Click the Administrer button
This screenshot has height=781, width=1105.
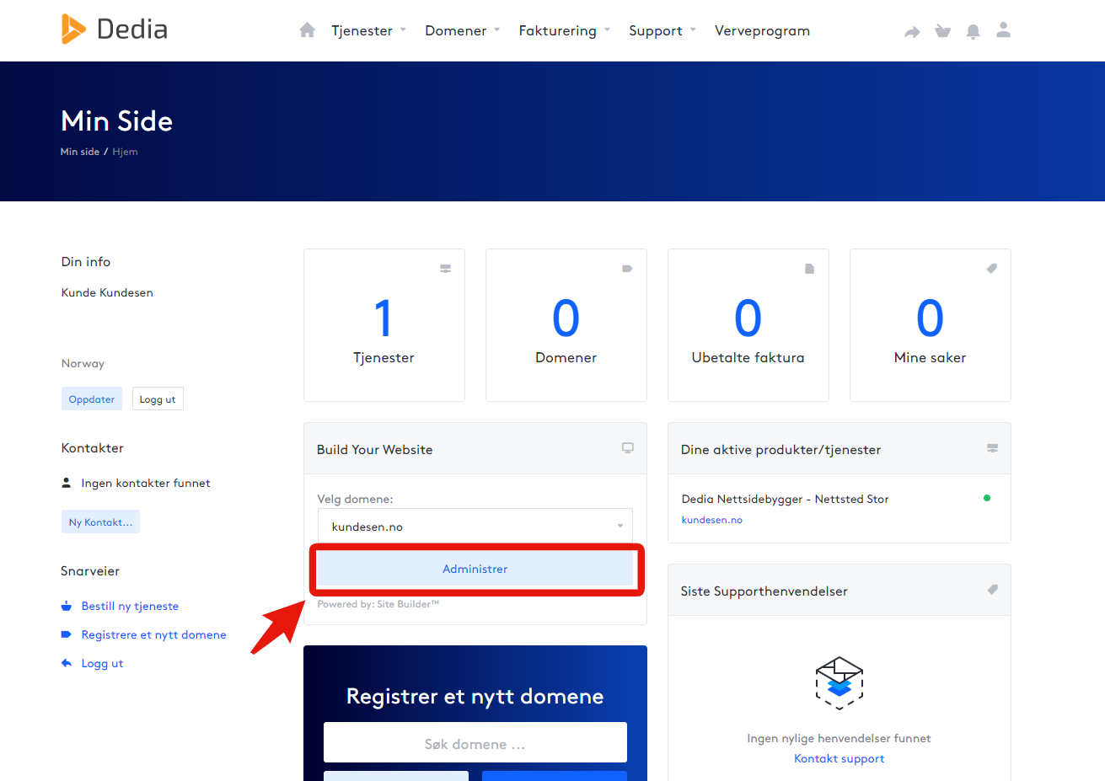[x=475, y=569]
